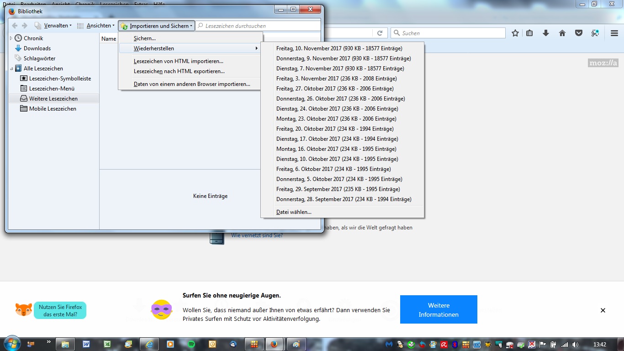This screenshot has width=624, height=351.
Task: Select Downloads in the library sidebar
Action: pyautogui.click(x=37, y=48)
